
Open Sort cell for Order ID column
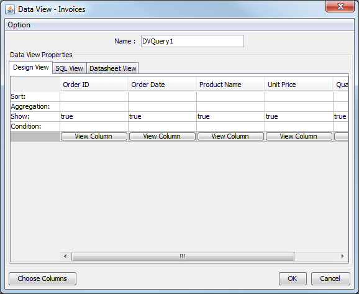(x=94, y=97)
